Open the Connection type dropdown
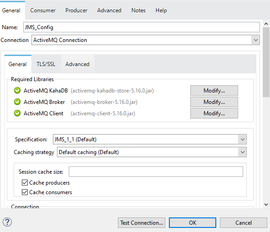 pos(146,40)
